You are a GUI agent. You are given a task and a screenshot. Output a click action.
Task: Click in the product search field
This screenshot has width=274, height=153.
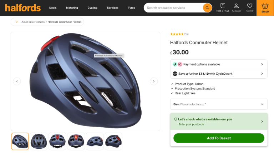pyautogui.click(x=174, y=8)
